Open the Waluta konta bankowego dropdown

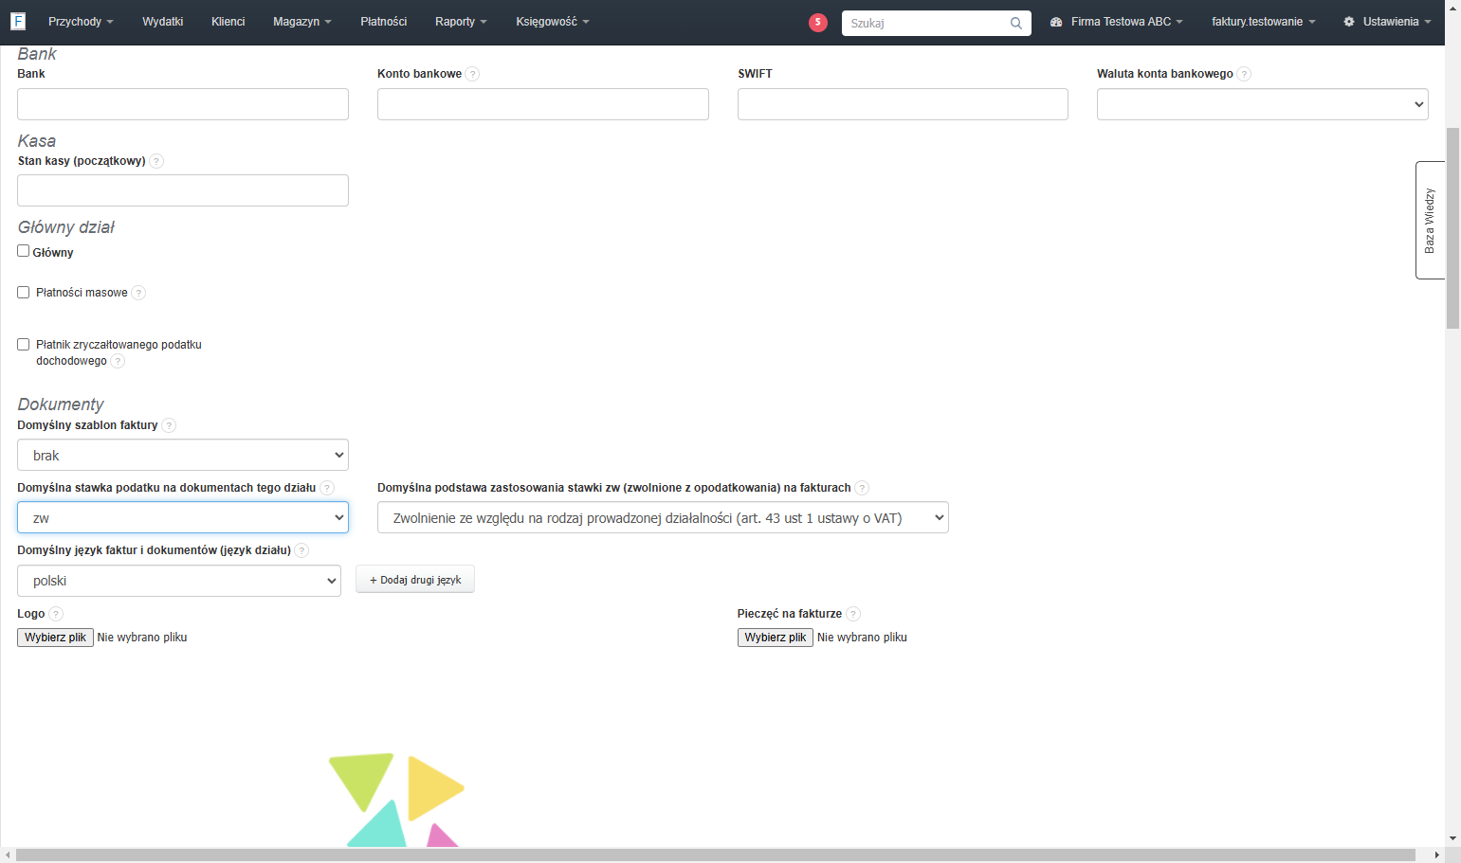tap(1263, 104)
